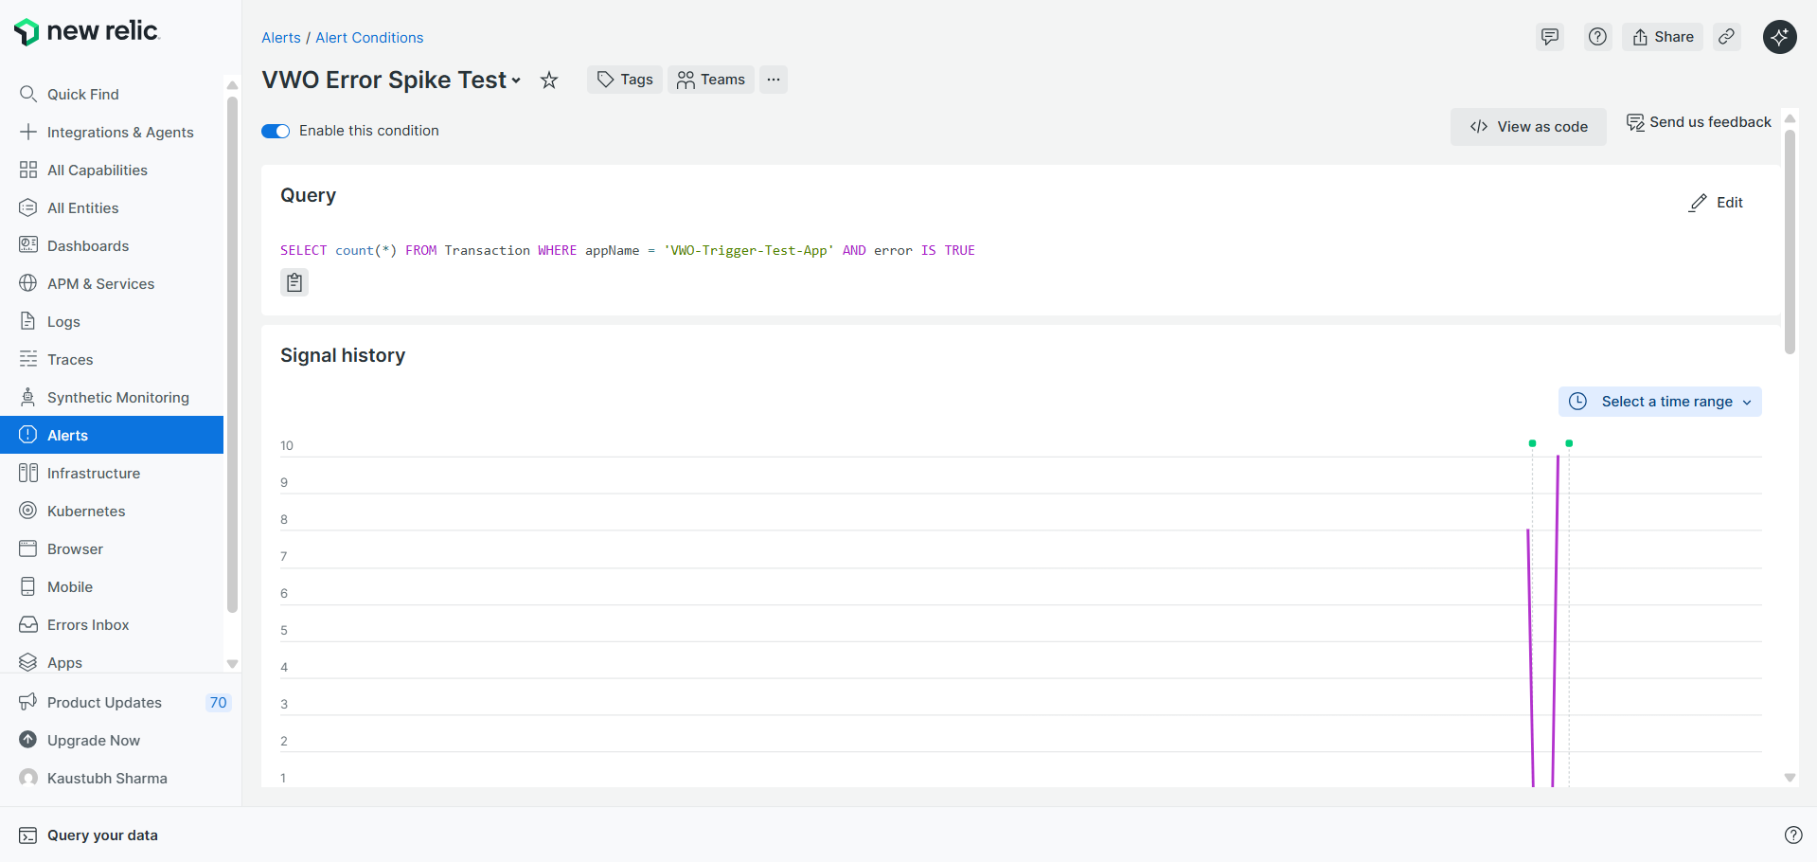
Task: Click the Alerts breadcrumb link
Action: (x=281, y=38)
